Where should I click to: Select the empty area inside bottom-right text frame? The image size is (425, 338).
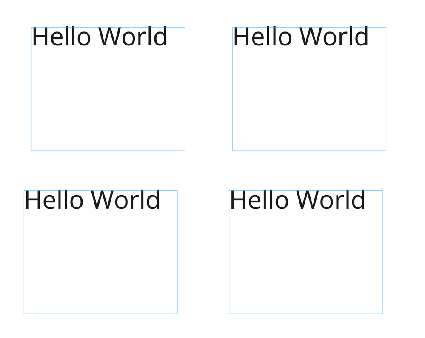(x=306, y=262)
